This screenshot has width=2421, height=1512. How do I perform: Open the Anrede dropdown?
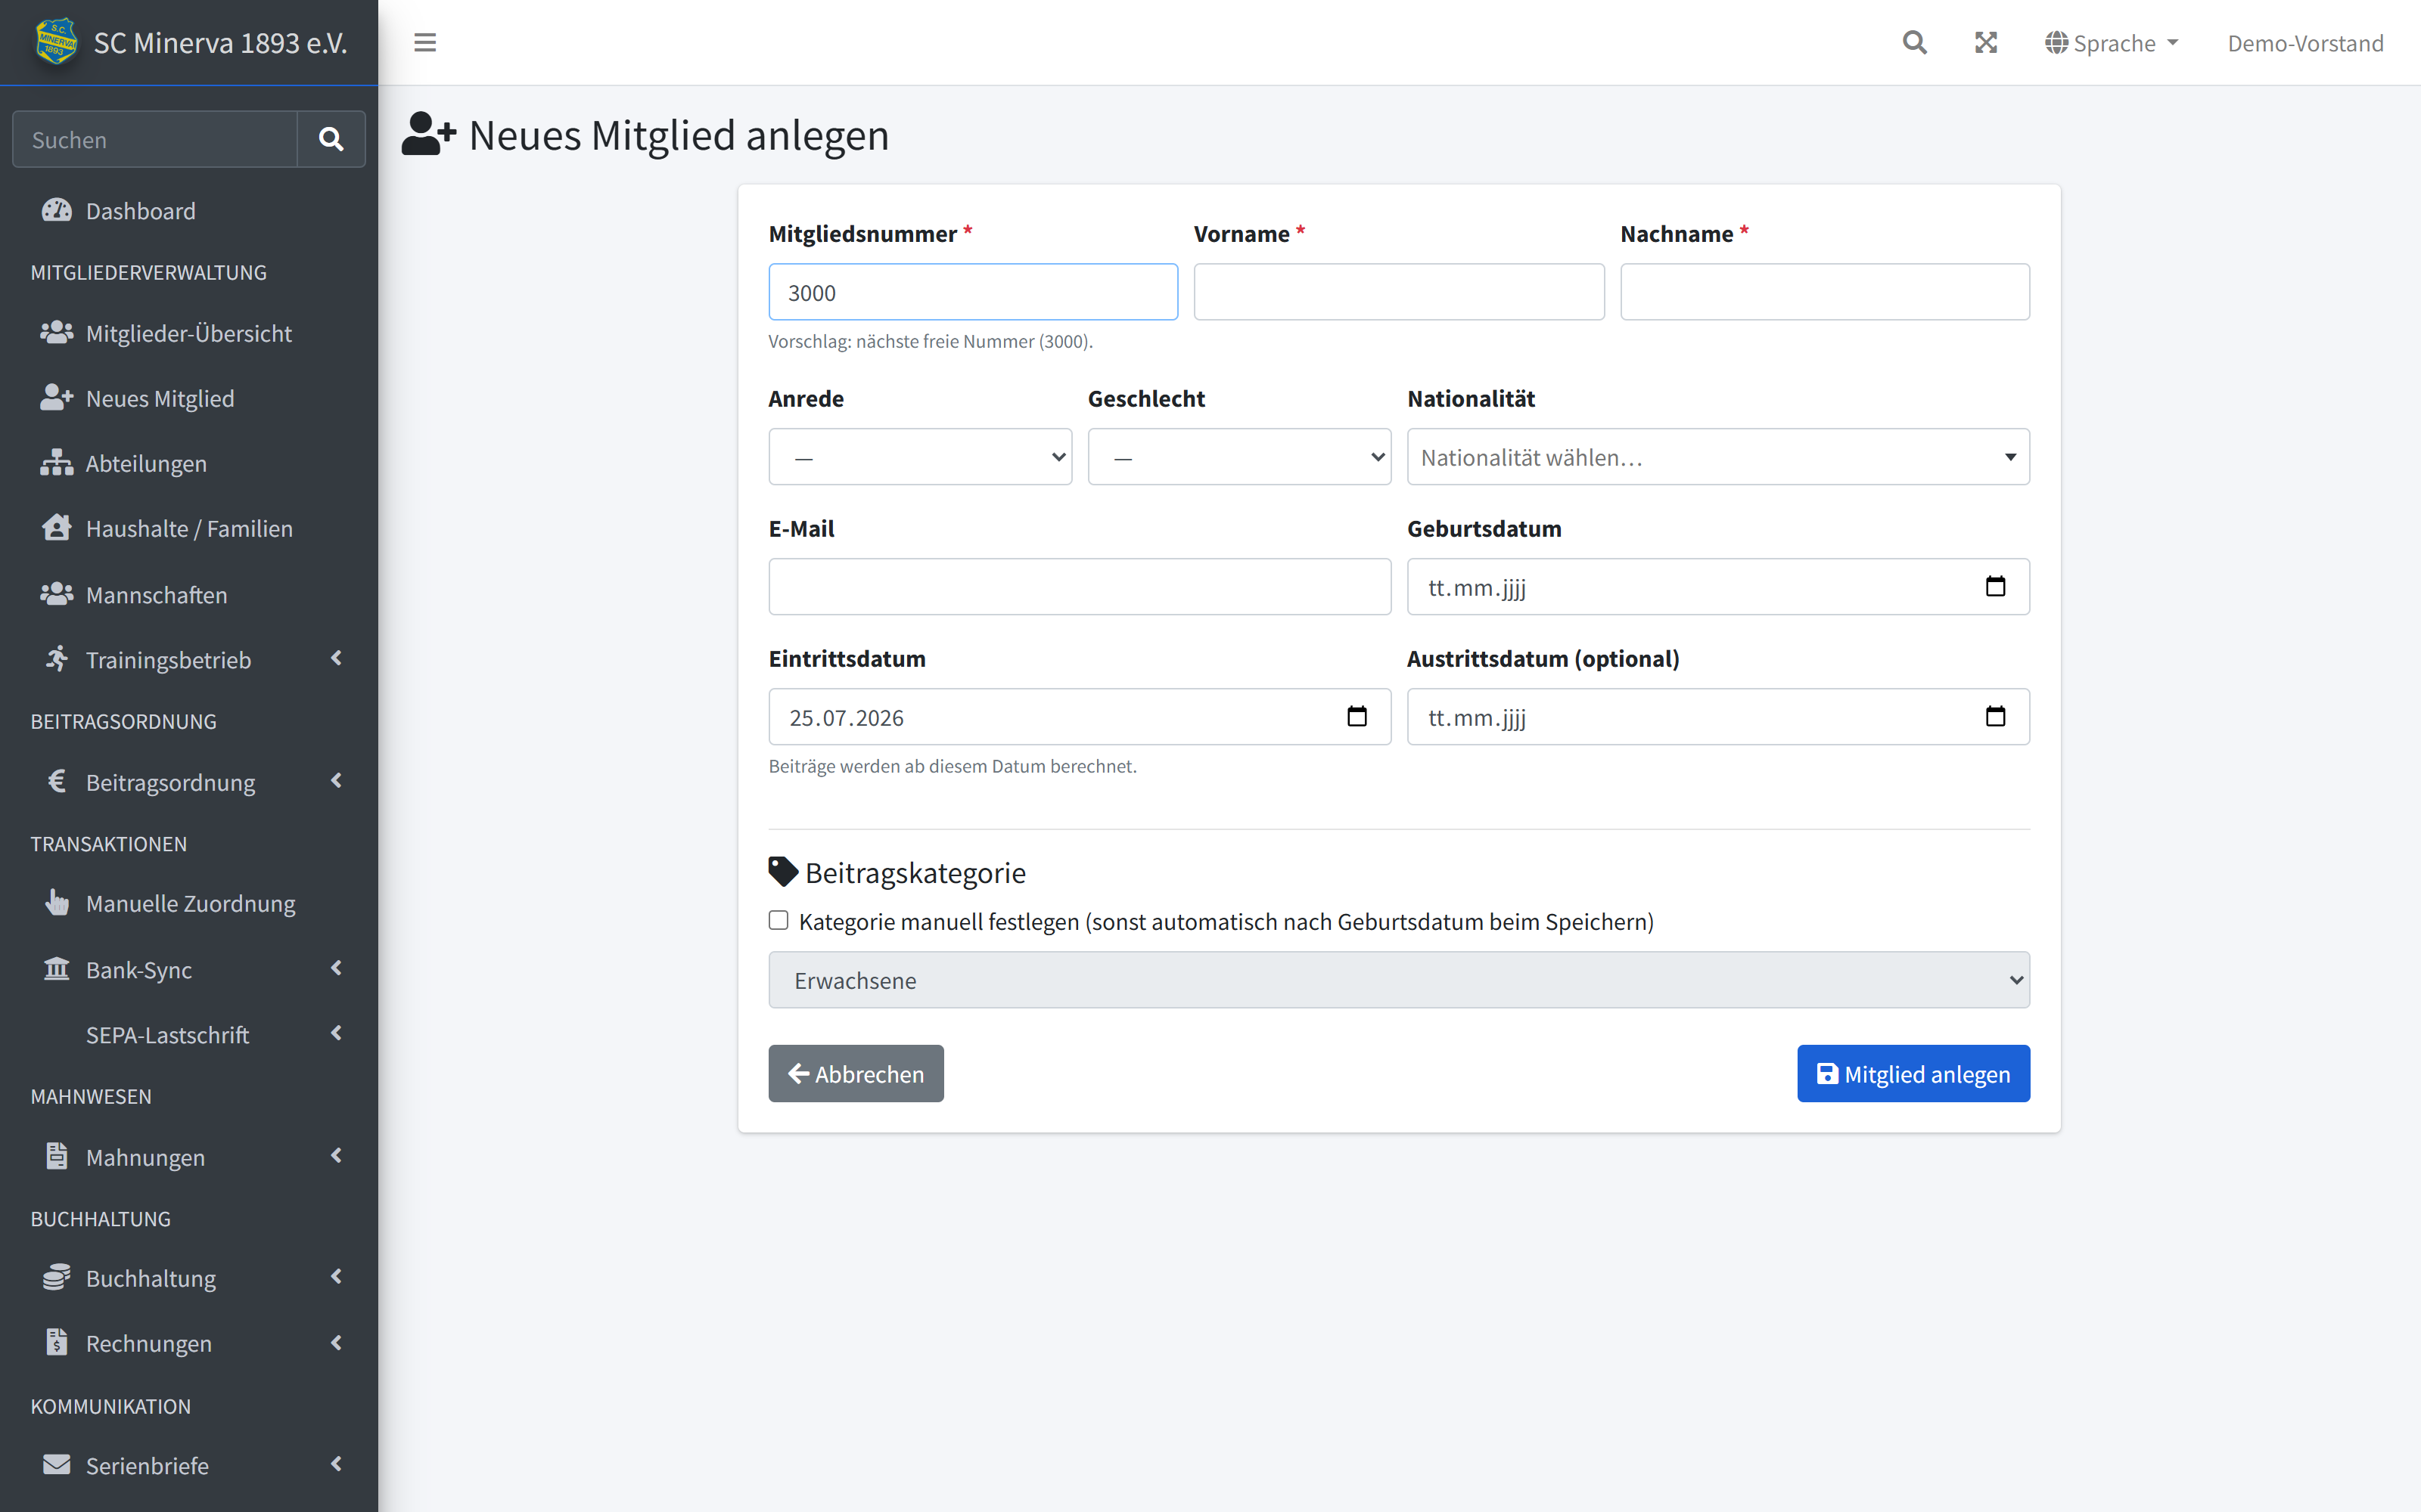pos(919,457)
